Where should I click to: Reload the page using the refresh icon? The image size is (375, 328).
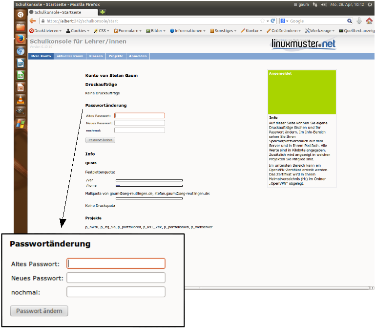(x=273, y=21)
